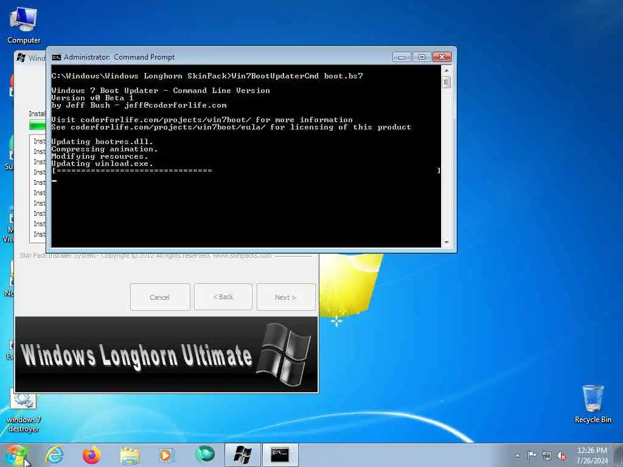Click the 'Compressing animation.' console line
Screen dimensions: 623x467
[105, 149]
